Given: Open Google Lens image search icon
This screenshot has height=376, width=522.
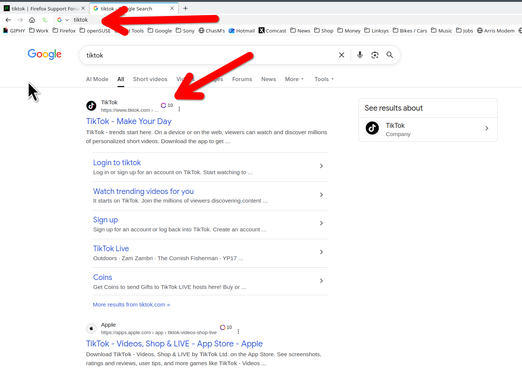Looking at the screenshot, I should pyautogui.click(x=375, y=55).
